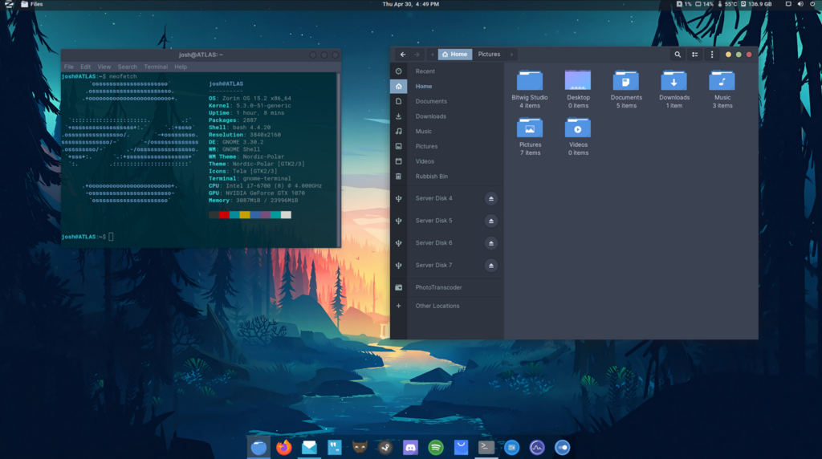The image size is (822, 459).
Task: Open Discord from the dock
Action: tap(410, 448)
